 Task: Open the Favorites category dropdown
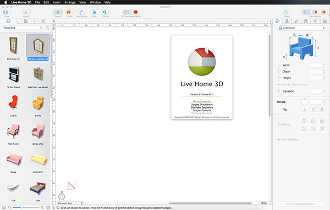pyautogui.click(x=22, y=28)
